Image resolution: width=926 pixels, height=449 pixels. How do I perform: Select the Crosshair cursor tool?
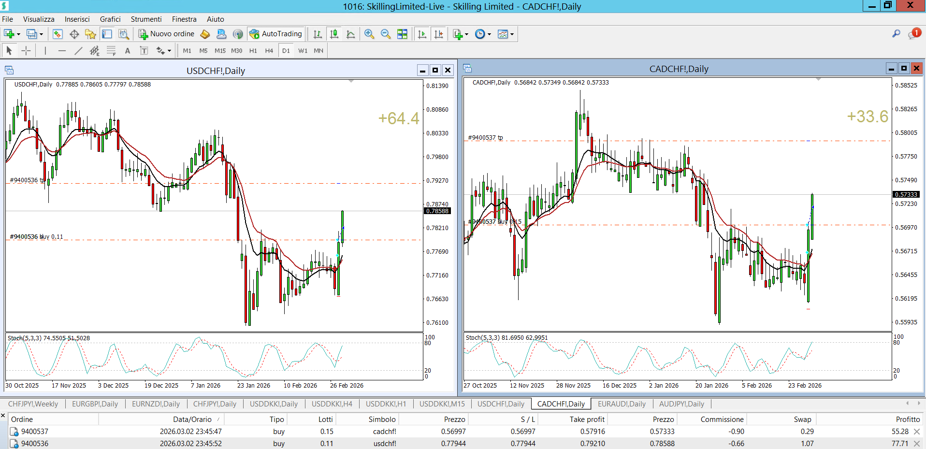point(26,51)
